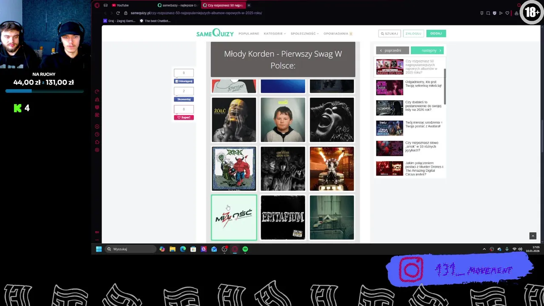Open the 'Graj - Zagraj Gami...' bookmark
Viewport: 544px width, 306px height.
pyautogui.click(x=119, y=21)
